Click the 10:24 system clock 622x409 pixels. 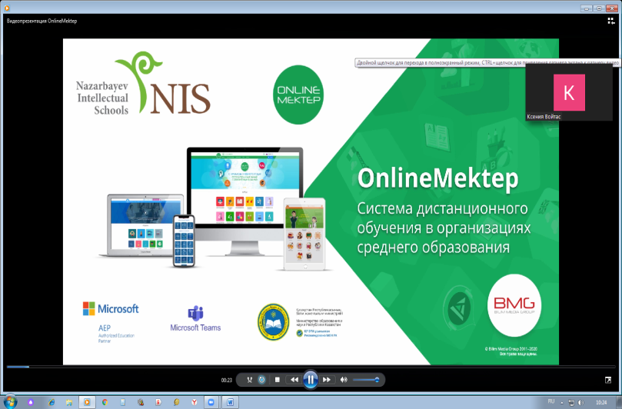pyautogui.click(x=601, y=402)
